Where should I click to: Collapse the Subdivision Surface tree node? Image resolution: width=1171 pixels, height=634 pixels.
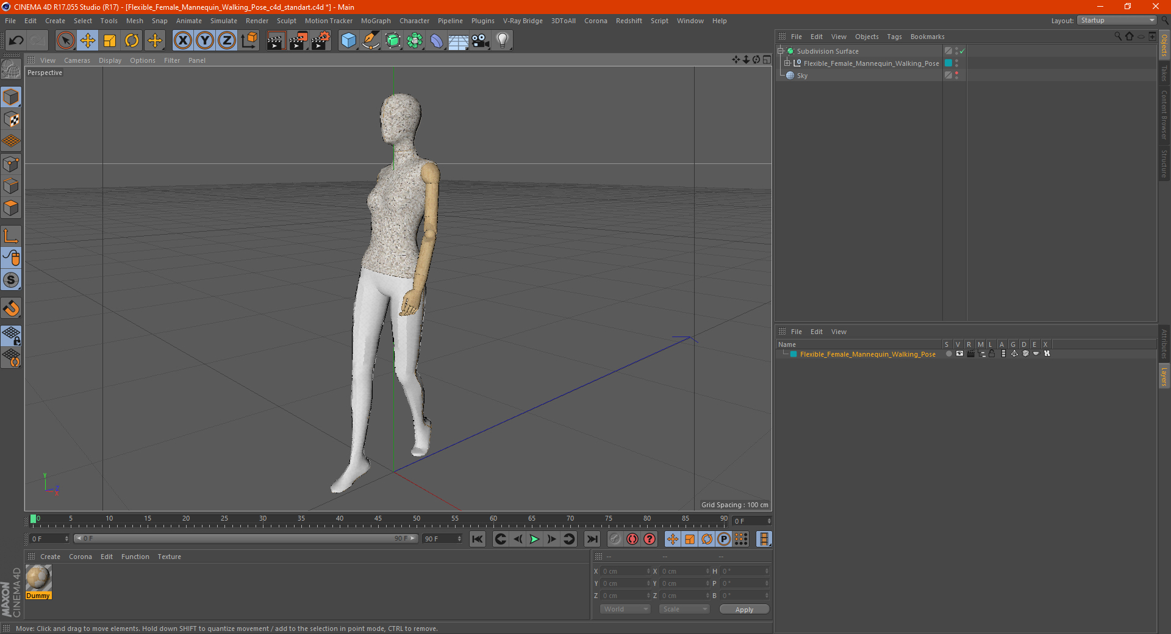click(781, 51)
